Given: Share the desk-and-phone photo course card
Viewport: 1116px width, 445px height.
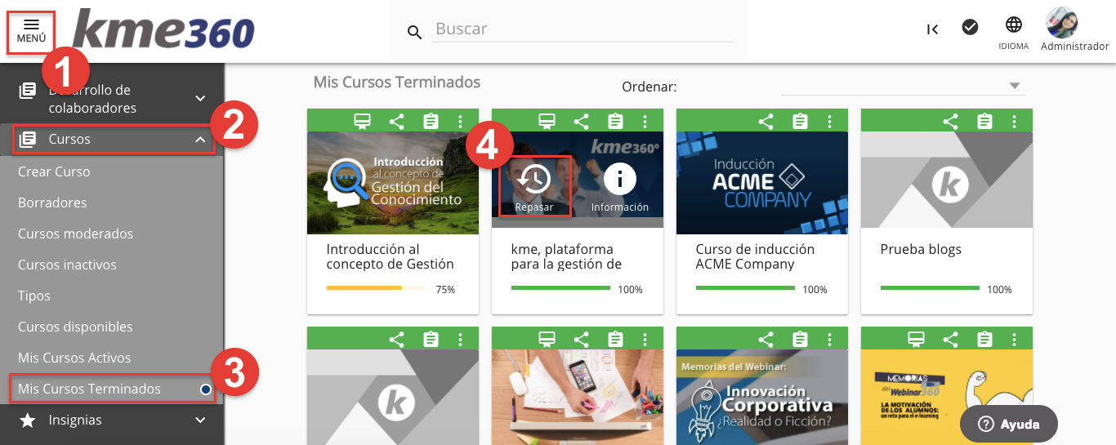Looking at the screenshot, I should pos(581,339).
